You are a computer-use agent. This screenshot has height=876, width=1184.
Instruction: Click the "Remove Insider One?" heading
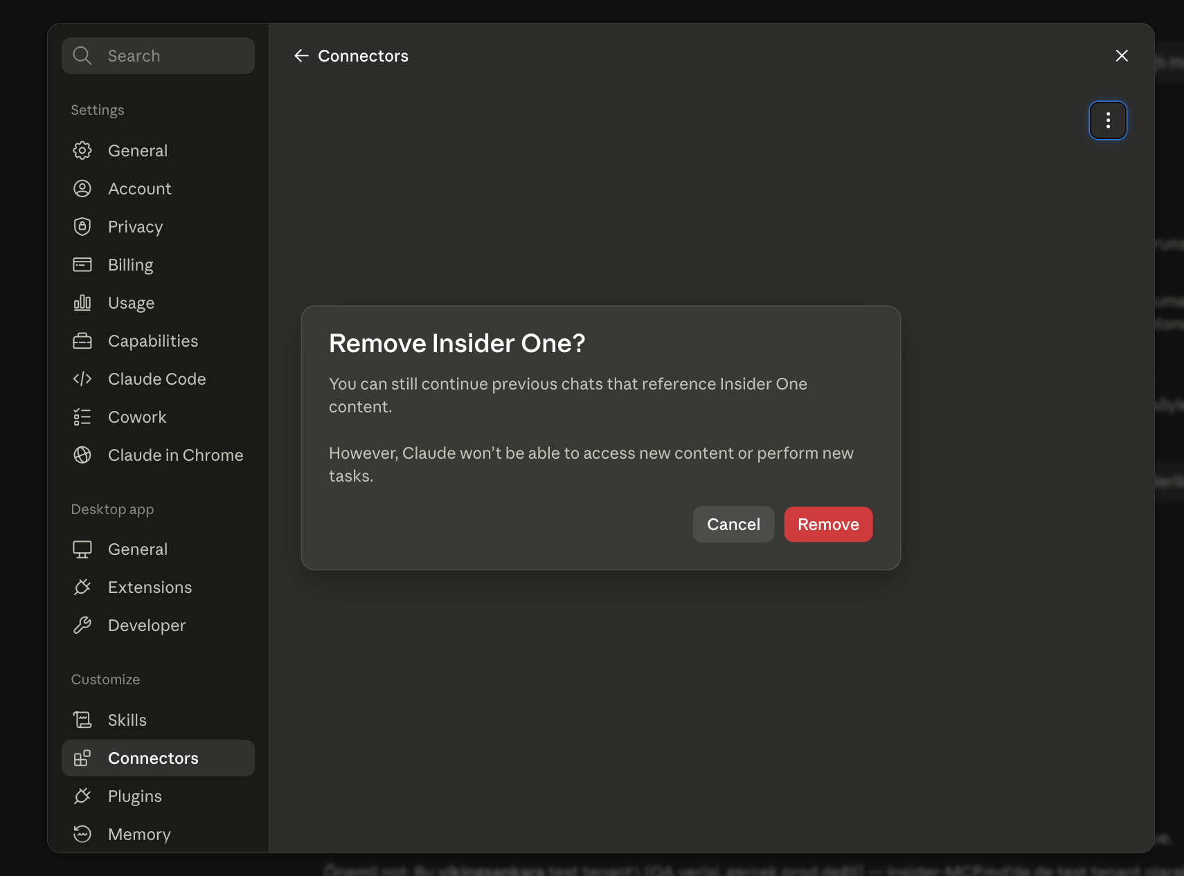point(457,343)
